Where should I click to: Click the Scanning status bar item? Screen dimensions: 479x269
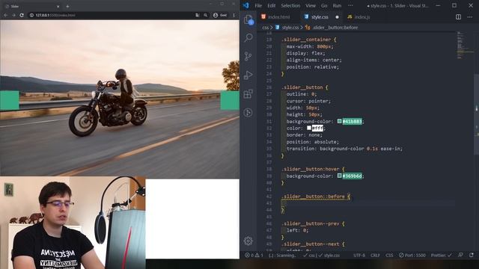click(x=282, y=256)
